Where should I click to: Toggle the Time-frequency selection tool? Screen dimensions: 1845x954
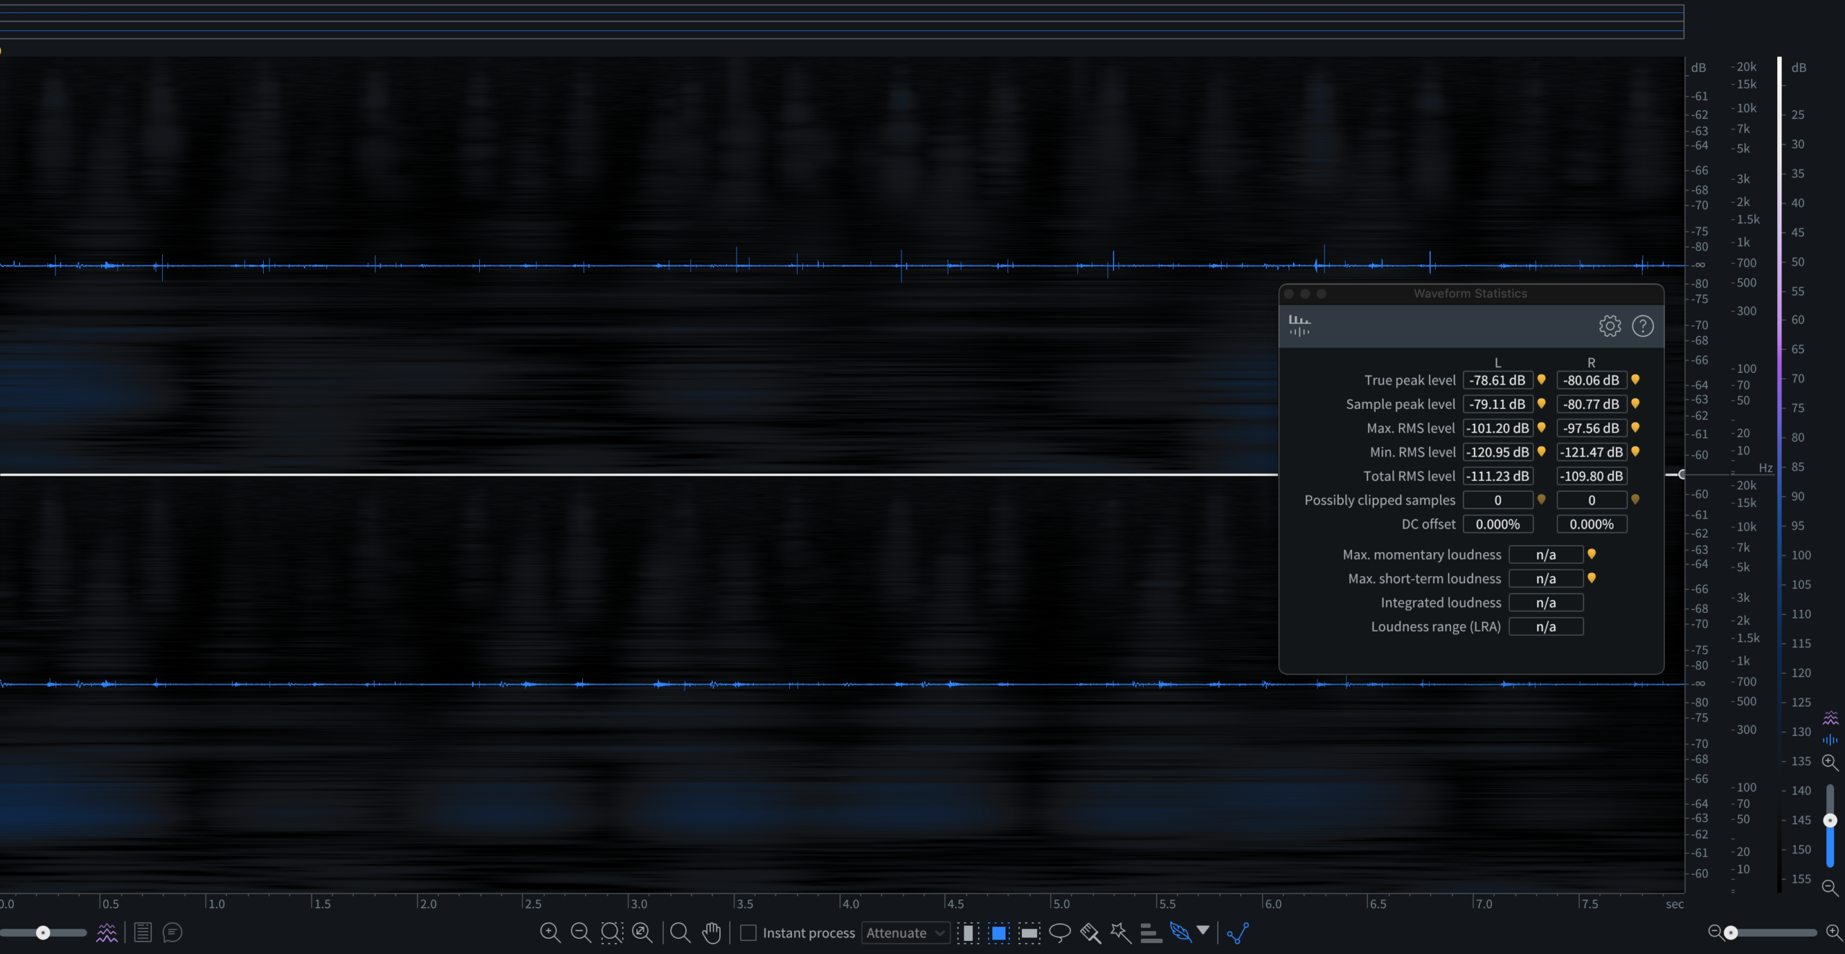click(999, 932)
